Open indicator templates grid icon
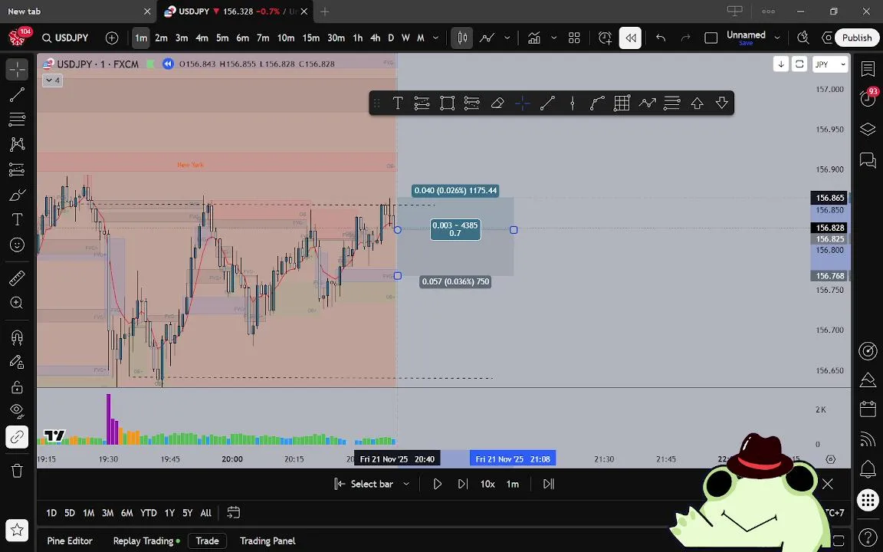This screenshot has height=552, width=883. pyautogui.click(x=574, y=38)
